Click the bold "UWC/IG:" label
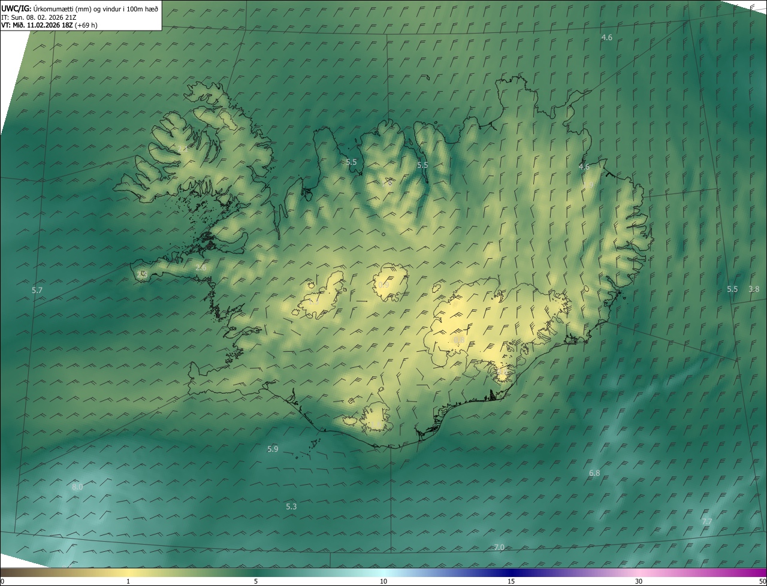Image resolution: width=767 pixels, height=586 pixels. 16,8
